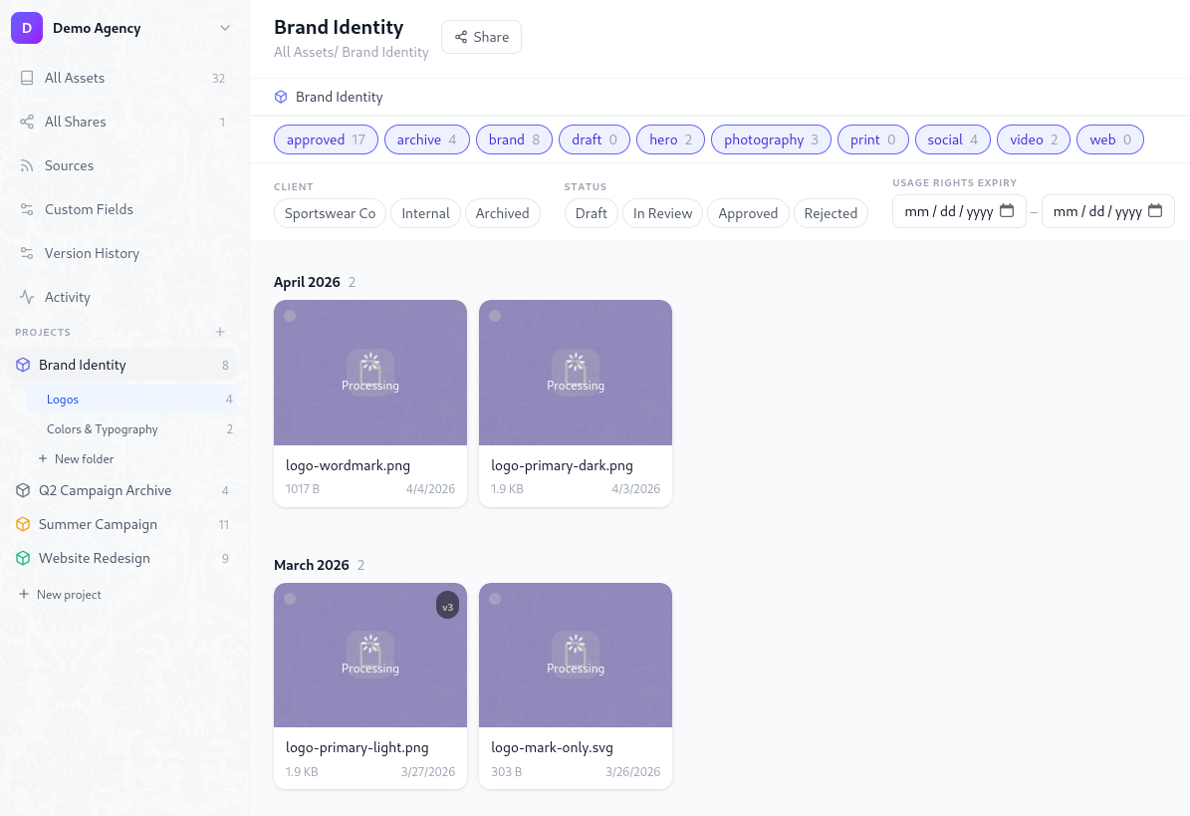Click processing spinner on logo-primary-dark.png
This screenshot has height=816, width=1190.
click(576, 362)
